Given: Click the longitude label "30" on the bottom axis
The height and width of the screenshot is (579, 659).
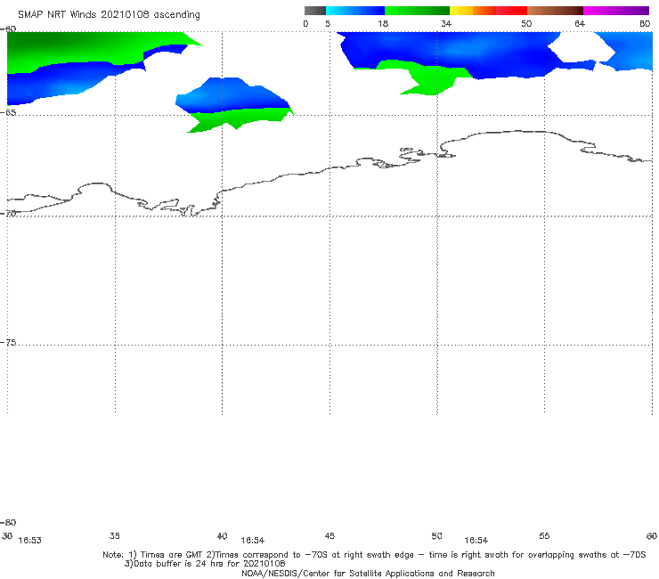Looking at the screenshot, I should (7, 535).
